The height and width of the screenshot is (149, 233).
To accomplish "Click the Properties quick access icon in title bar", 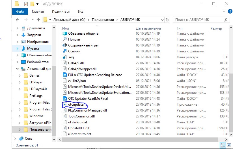I will 26,4.
